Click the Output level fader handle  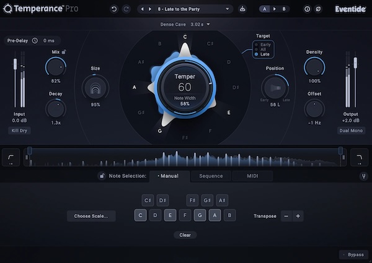pos(355,63)
